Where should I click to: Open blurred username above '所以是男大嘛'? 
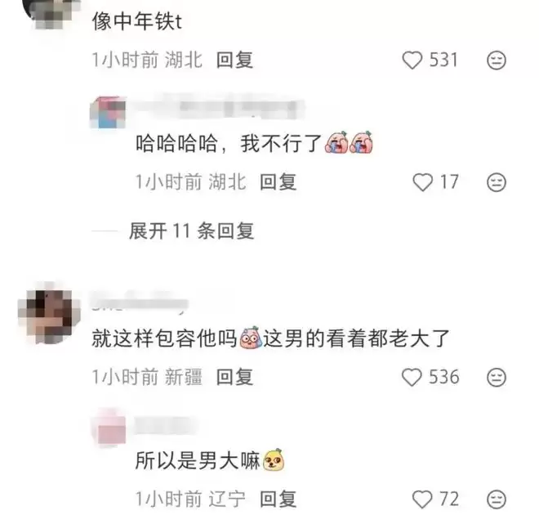(x=167, y=425)
